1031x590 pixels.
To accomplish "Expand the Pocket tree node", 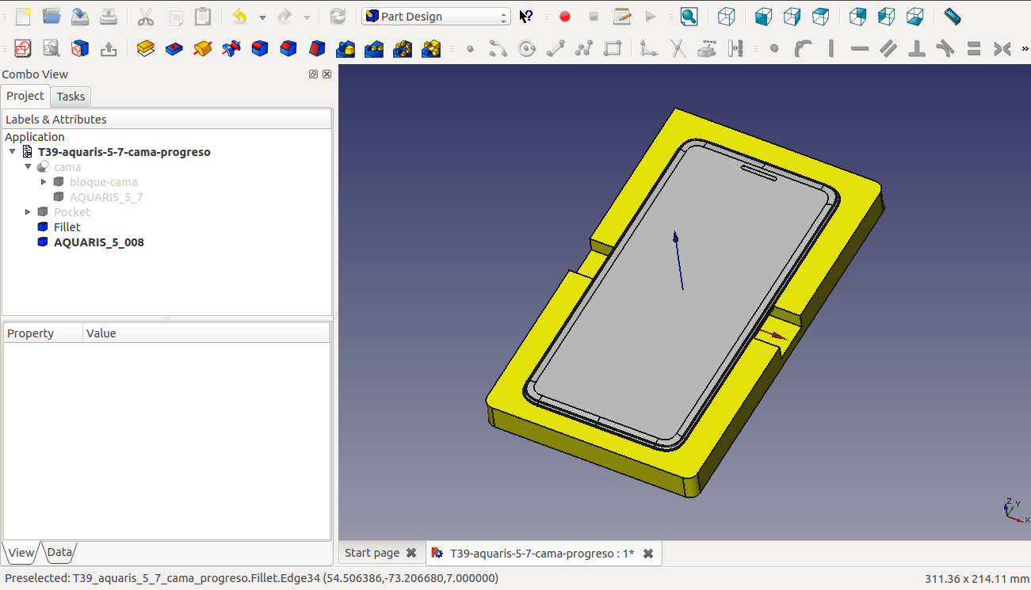I will (29, 212).
